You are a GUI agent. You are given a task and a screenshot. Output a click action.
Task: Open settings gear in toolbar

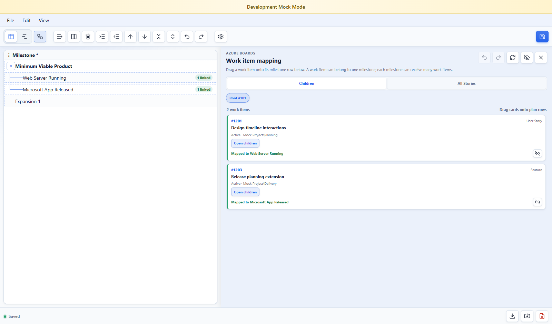coord(221,37)
